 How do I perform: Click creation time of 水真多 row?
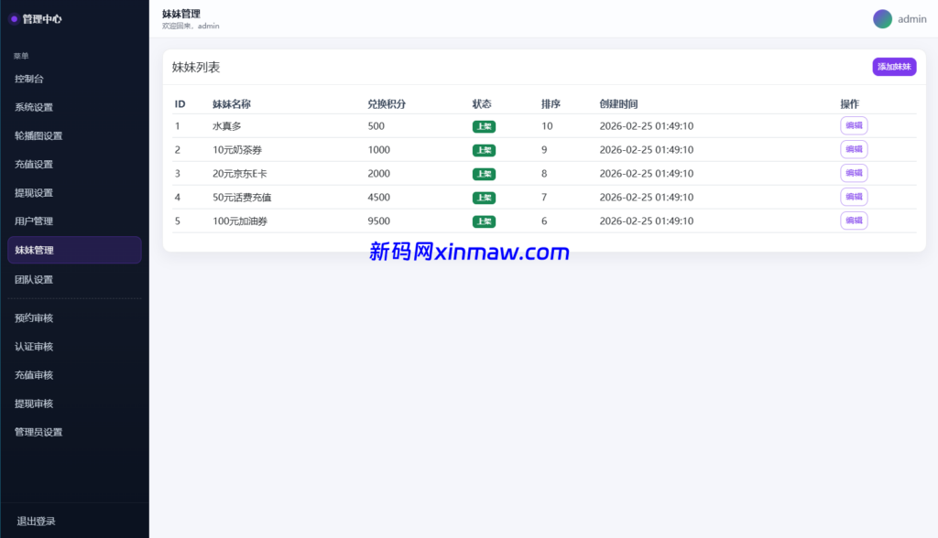[x=646, y=126]
